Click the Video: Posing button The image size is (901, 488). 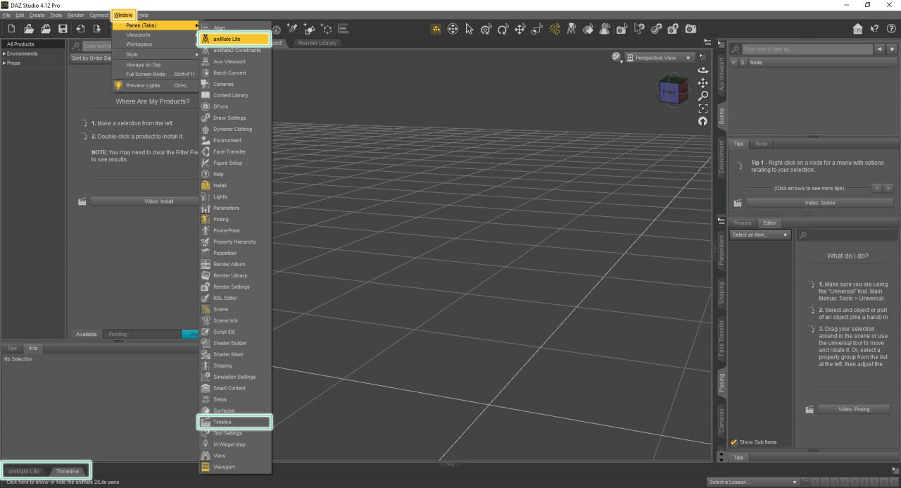coord(854,409)
